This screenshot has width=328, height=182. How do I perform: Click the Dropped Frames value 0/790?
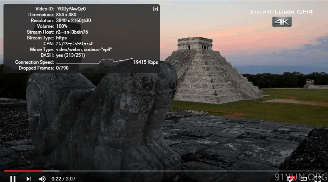tap(63, 68)
